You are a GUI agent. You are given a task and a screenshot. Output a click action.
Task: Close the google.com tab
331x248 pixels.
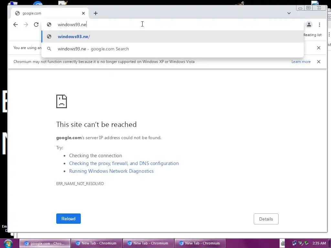(83, 13)
